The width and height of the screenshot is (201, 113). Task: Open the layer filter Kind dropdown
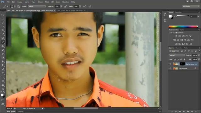coord(174,51)
